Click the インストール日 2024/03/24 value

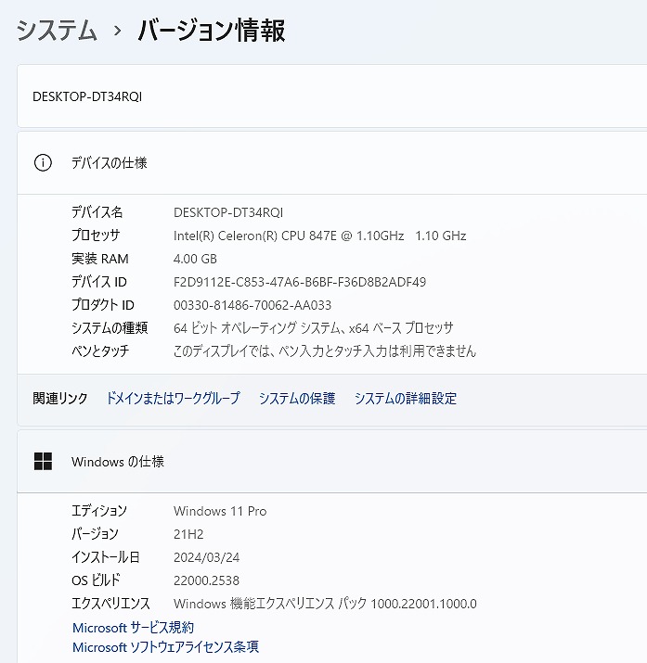coord(206,557)
